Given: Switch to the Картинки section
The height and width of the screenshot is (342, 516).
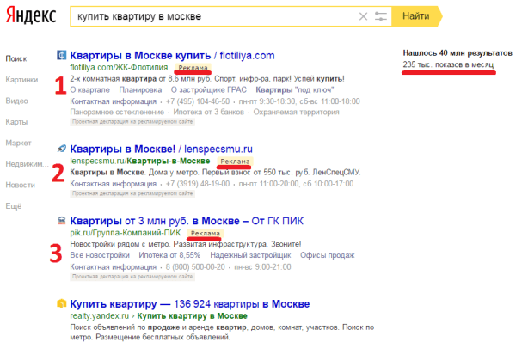Looking at the screenshot, I should pos(21,80).
